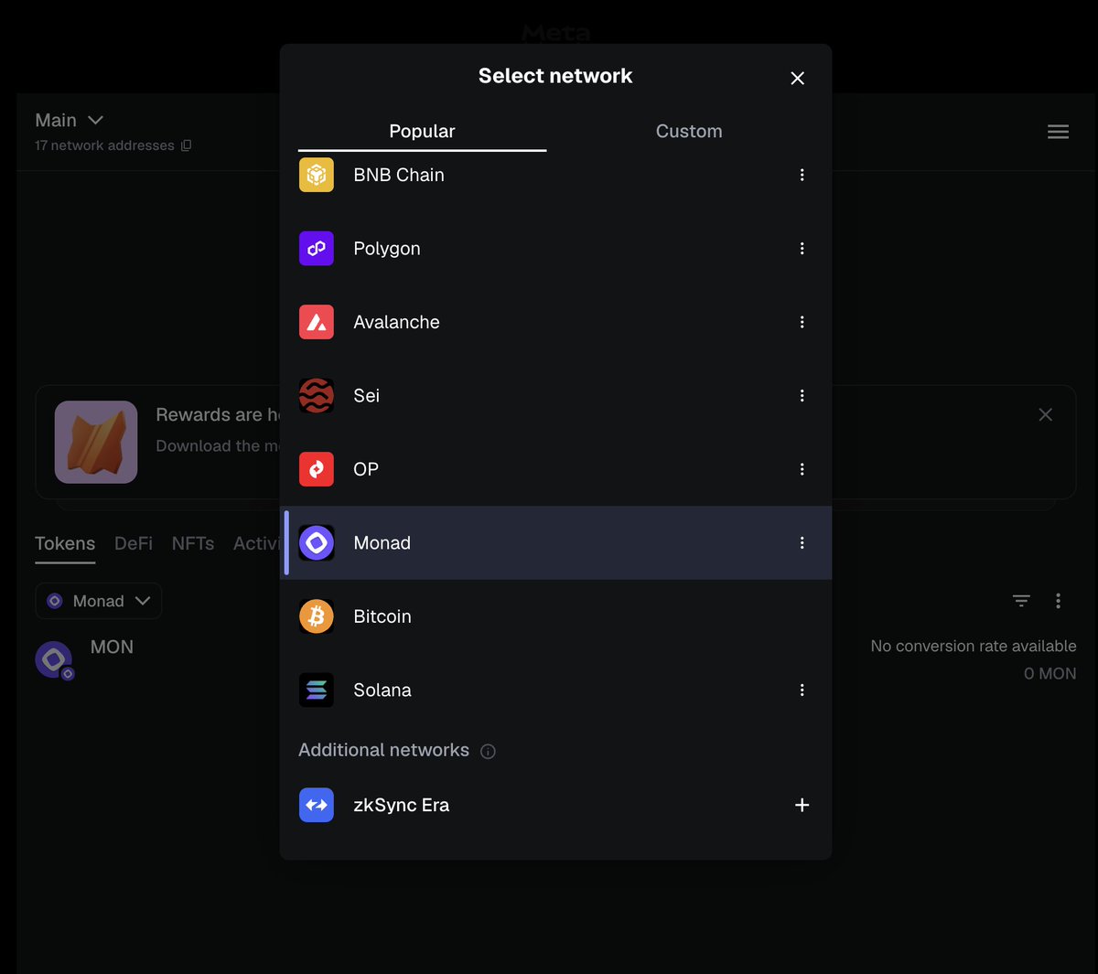Click the Monad logo in network list
Screen dimensions: 1098x974
(x=317, y=543)
